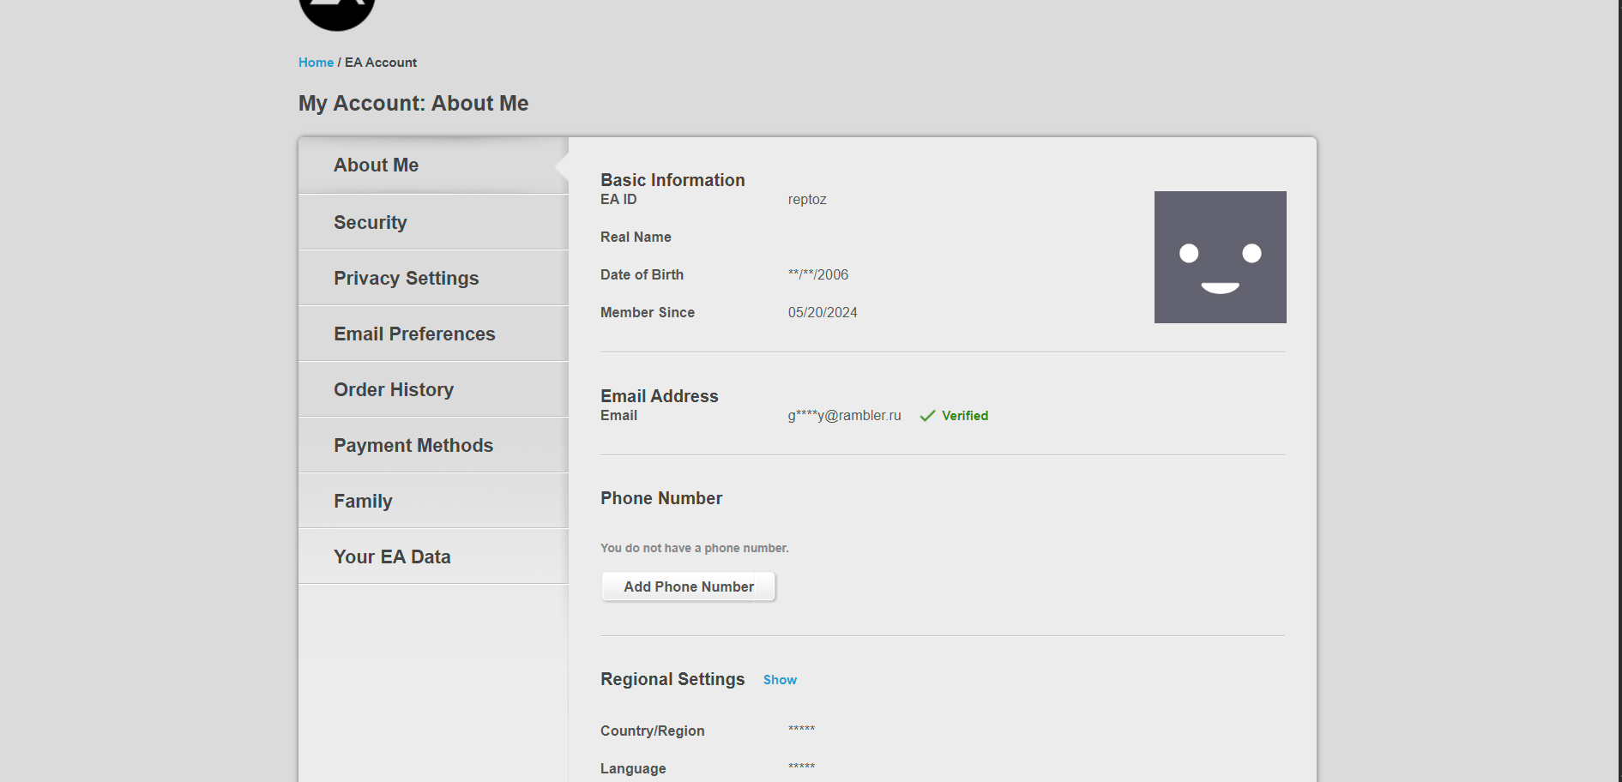
Task: Open the Security tab
Action: point(433,222)
